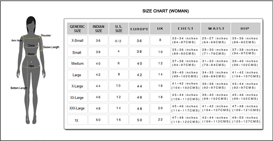Click the SIZE CHART (WOMAN) title
The width and height of the screenshot is (273, 141).
tap(165, 11)
